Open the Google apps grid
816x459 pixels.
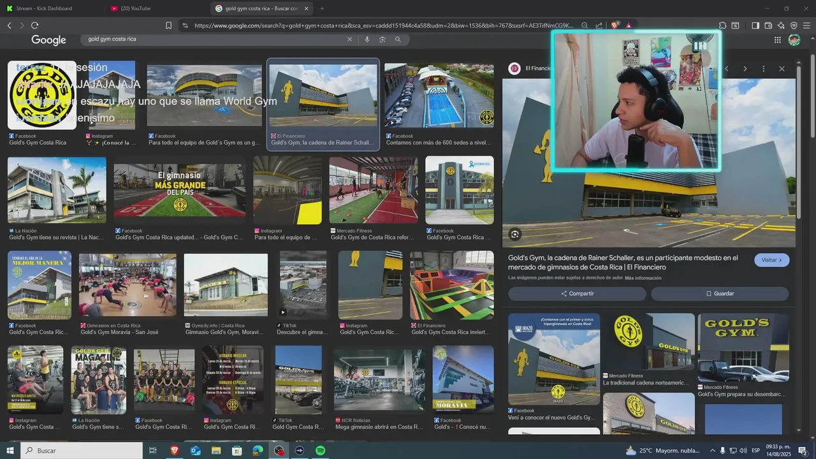pos(778,40)
